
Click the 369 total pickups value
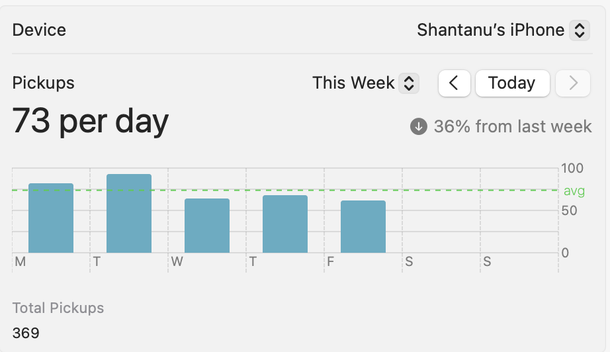tap(26, 333)
